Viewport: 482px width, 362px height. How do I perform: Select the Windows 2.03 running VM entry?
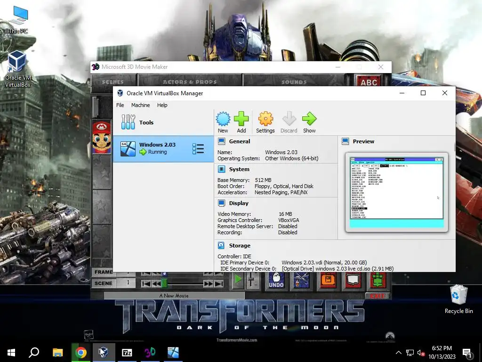[x=163, y=148]
